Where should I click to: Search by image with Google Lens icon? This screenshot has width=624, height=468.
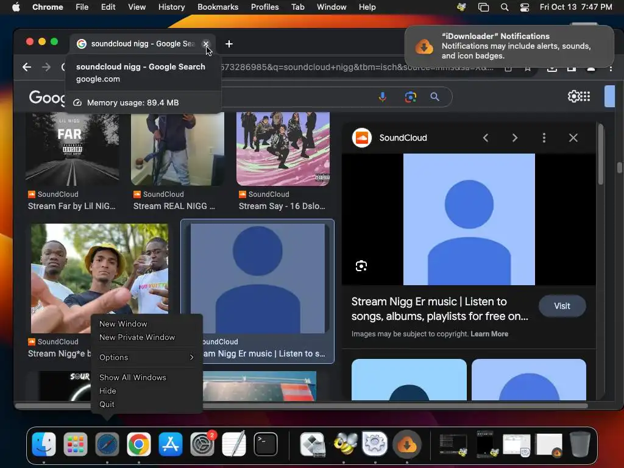click(410, 97)
